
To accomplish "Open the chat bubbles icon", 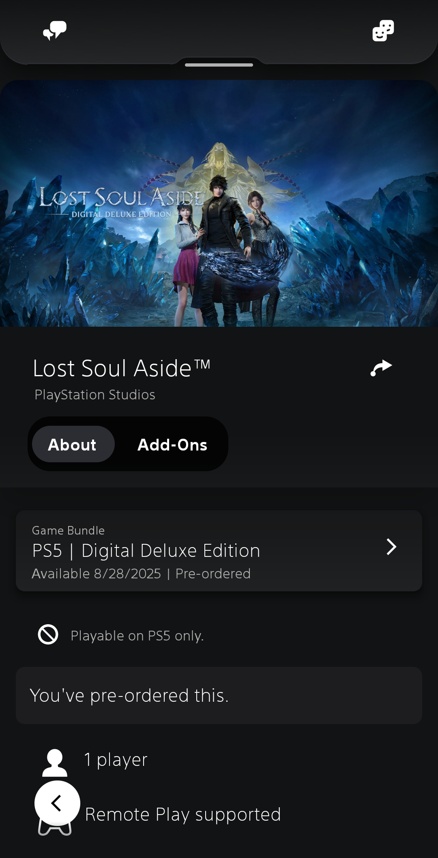I will point(55,31).
